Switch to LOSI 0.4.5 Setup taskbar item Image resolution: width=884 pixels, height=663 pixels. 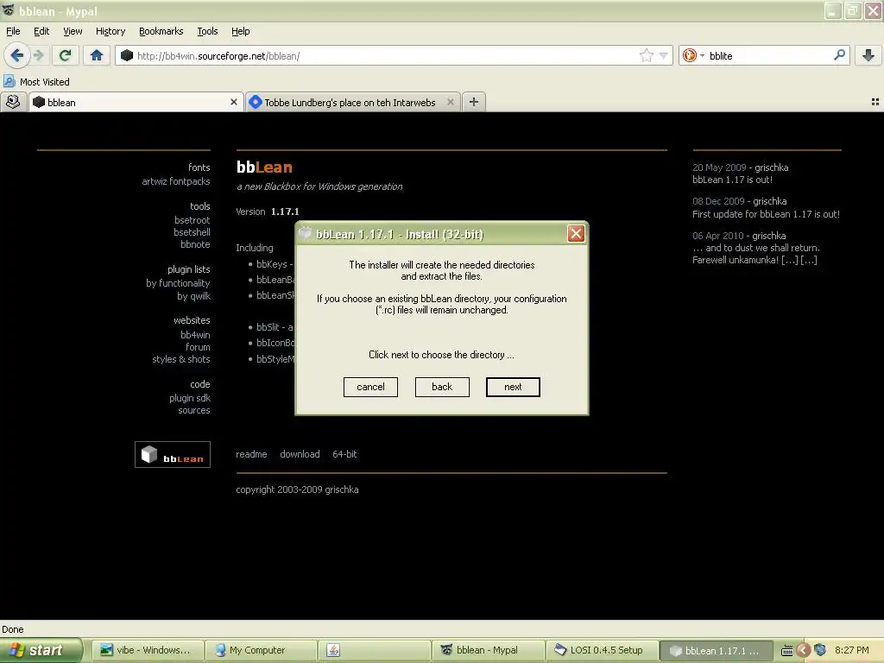600,650
